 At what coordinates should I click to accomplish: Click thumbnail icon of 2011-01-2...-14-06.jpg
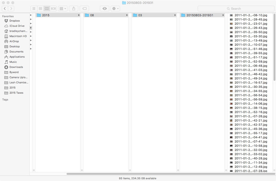[x=231, y=104]
